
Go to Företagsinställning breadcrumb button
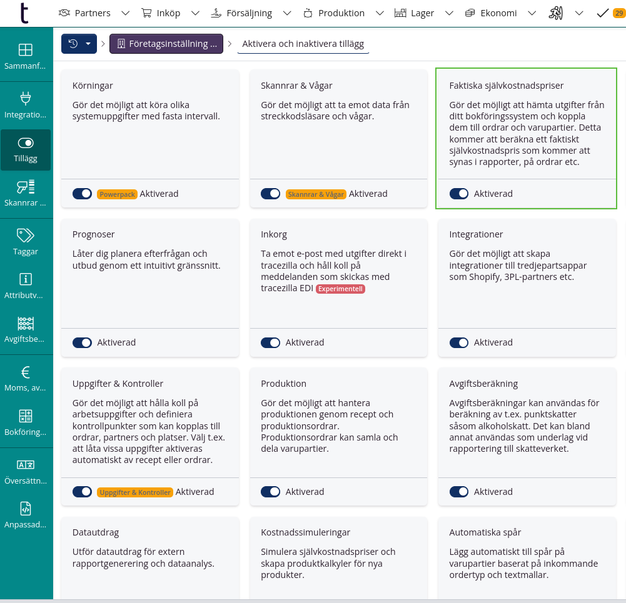tap(166, 44)
